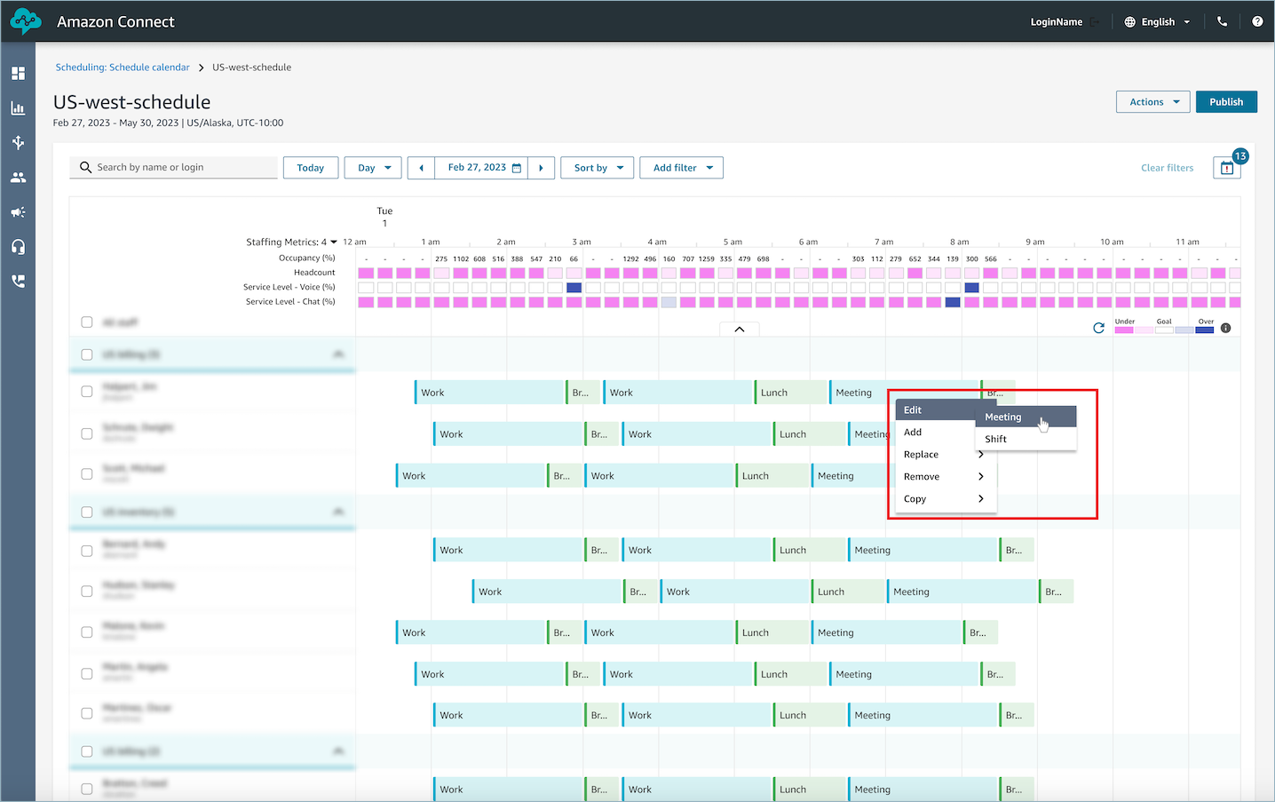Choose Meeting in the Edit submenu
Viewport: 1275px width, 802px height.
(1003, 417)
